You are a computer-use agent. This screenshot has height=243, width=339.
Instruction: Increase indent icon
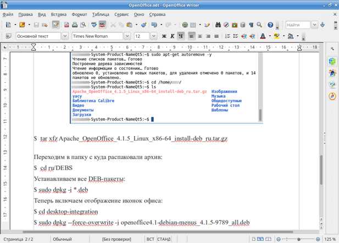(252, 36)
